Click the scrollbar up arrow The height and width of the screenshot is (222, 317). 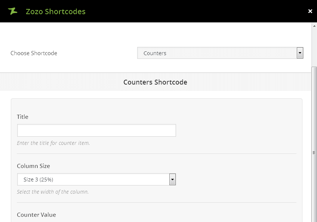point(314,26)
